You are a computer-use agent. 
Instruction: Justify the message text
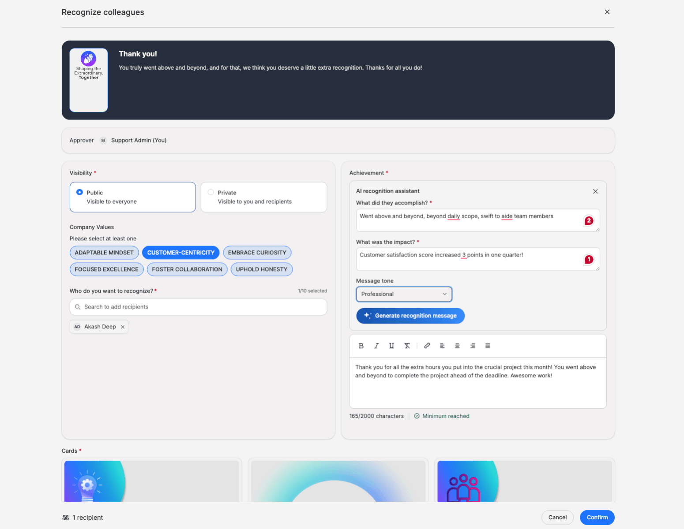point(488,346)
